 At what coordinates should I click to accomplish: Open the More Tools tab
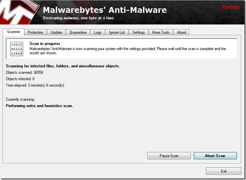coord(161,32)
